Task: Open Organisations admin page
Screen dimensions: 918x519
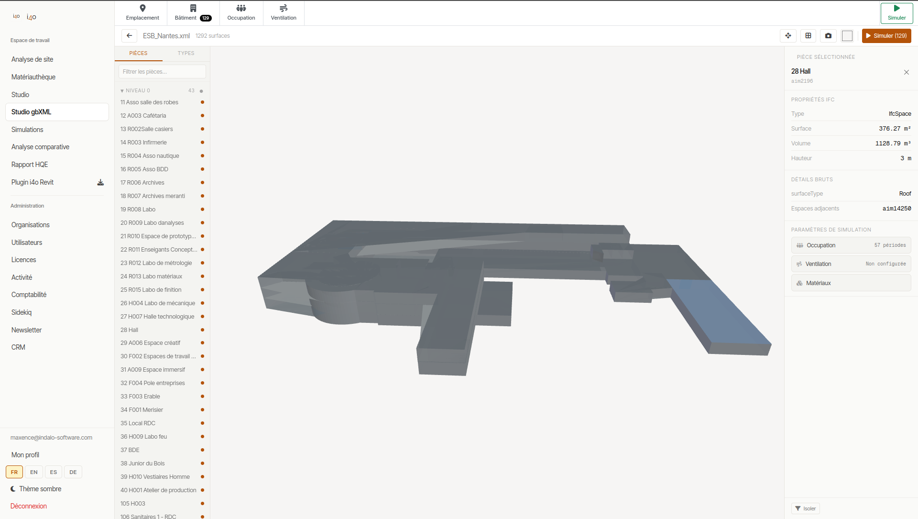Action: point(57,225)
